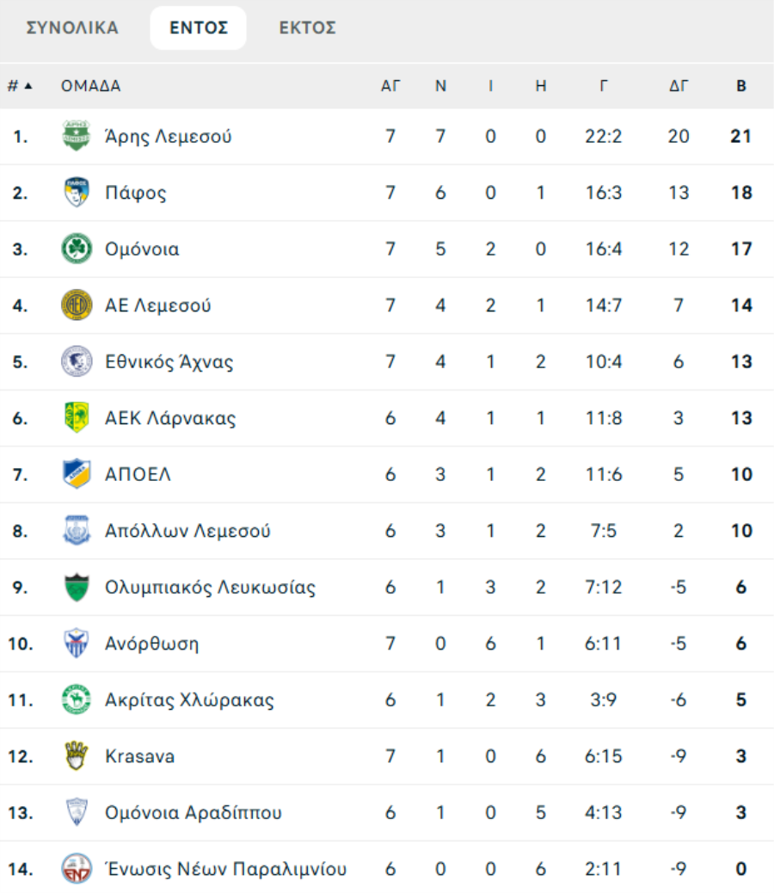Click the Άρης Λεμεσού team logo

click(x=77, y=136)
